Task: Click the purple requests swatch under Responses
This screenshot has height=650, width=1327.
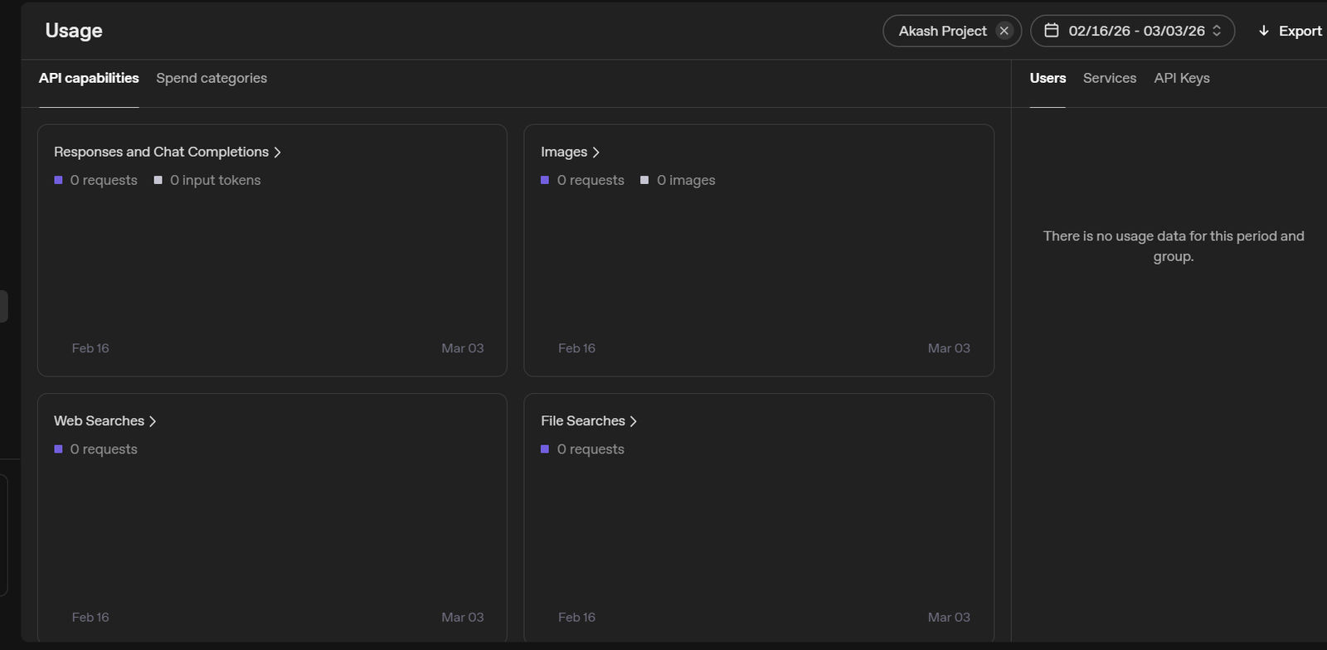Action: pyautogui.click(x=58, y=180)
